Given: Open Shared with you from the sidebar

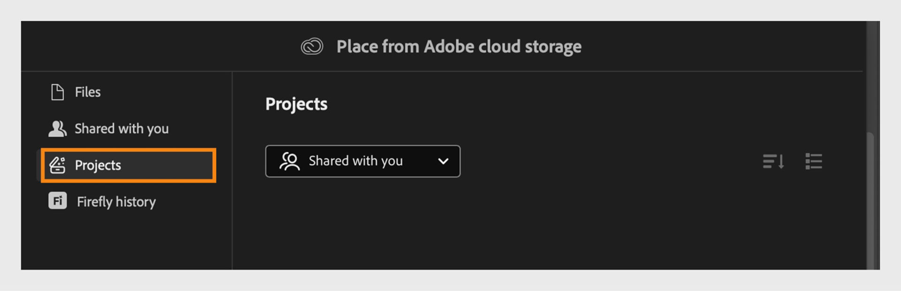Looking at the screenshot, I should pos(122,128).
